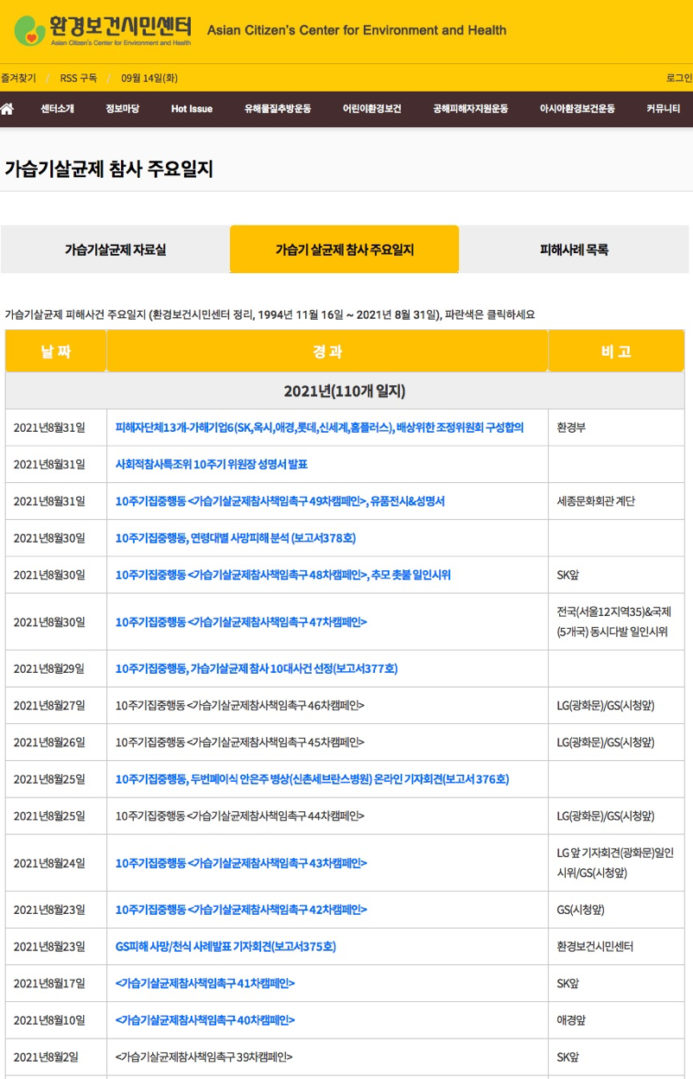Click the 환경보건시민센터 logo

coord(103,30)
